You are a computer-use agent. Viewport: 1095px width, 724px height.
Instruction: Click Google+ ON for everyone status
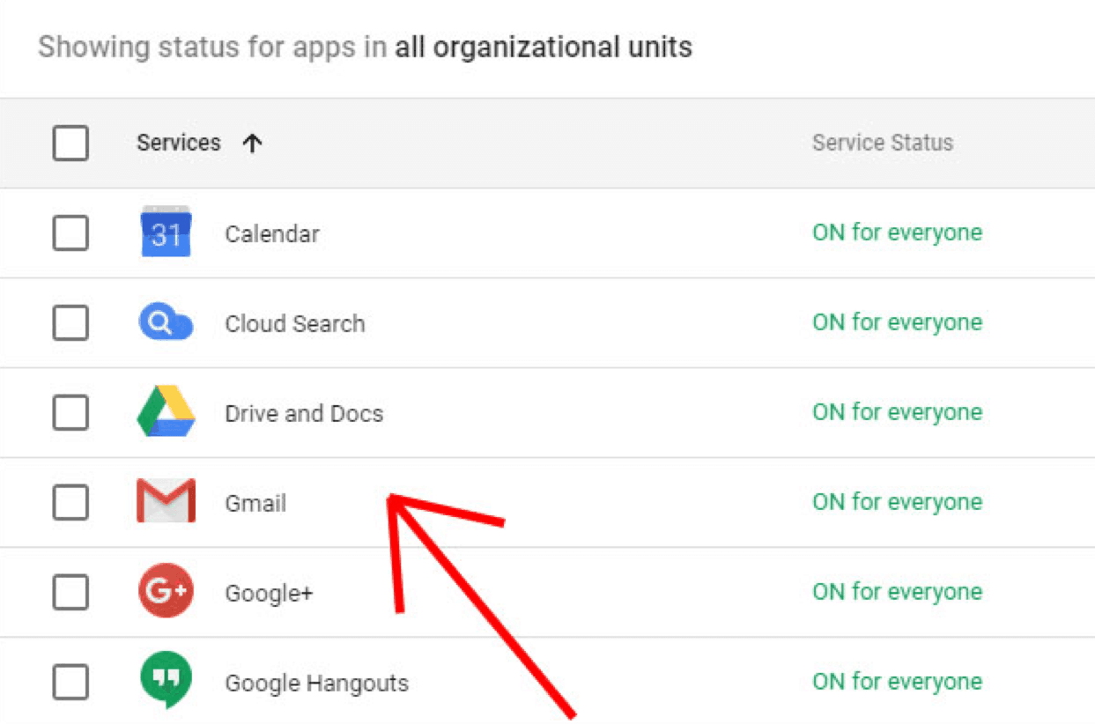(x=897, y=592)
